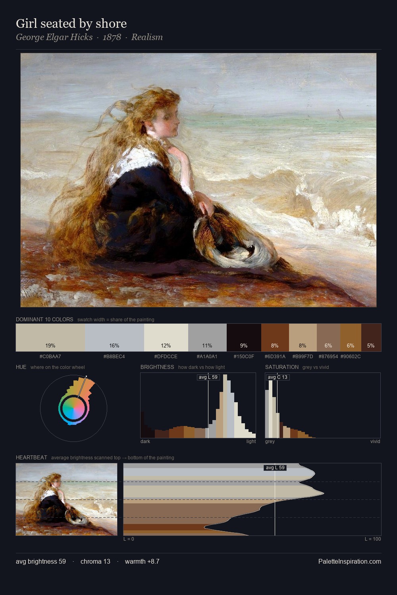The width and height of the screenshot is (397, 595).
Task: Click the hex code #876954
Action: [328, 357]
